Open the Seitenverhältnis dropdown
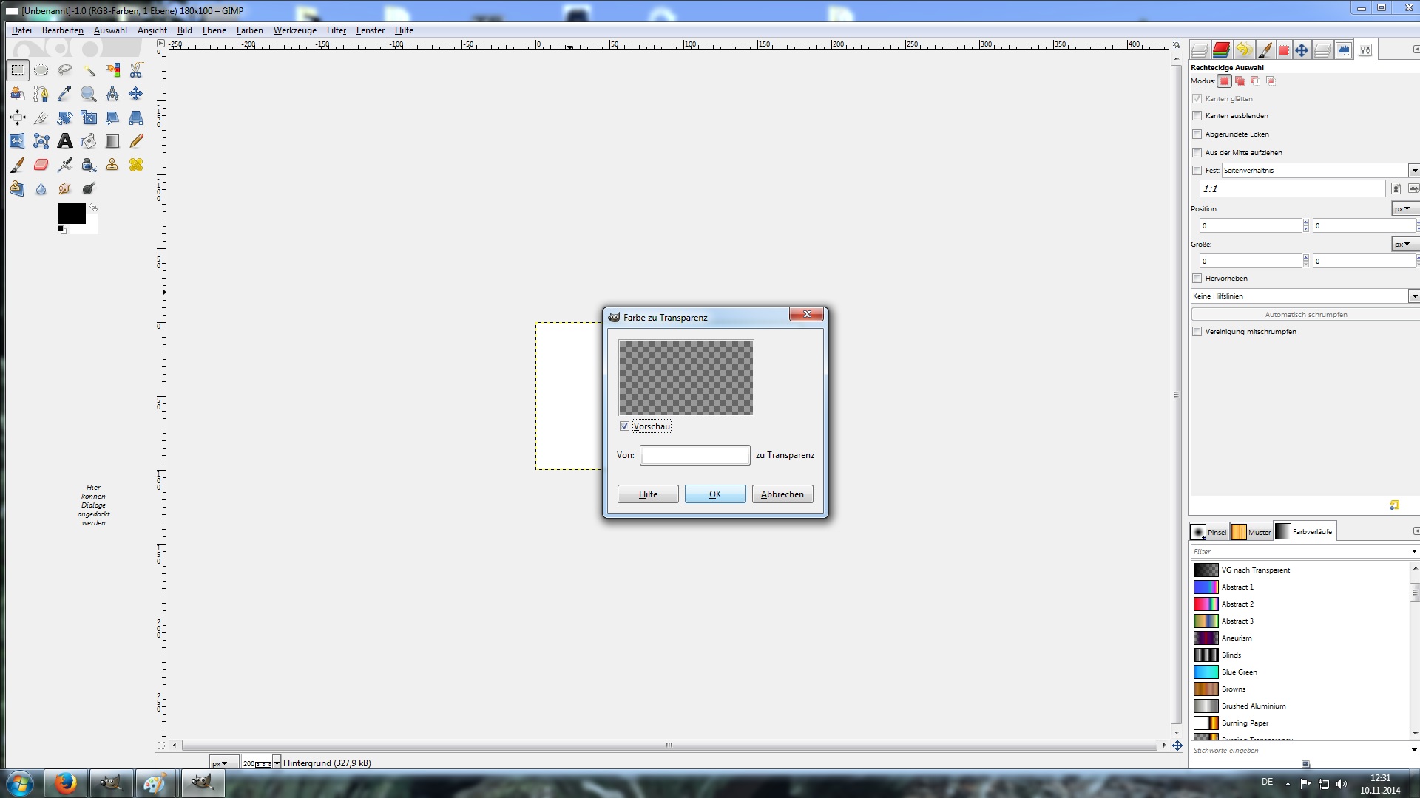 [1413, 171]
